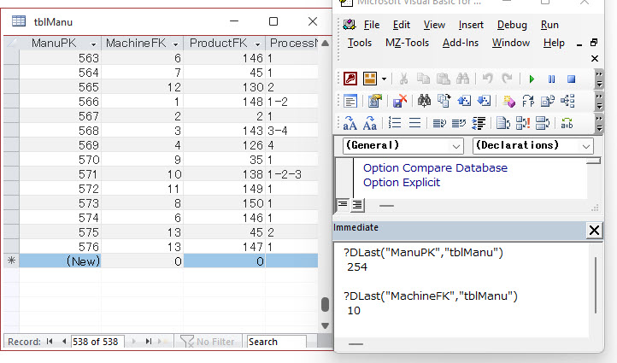The height and width of the screenshot is (363, 617).
Task: Open the Window menu
Action: point(511,43)
